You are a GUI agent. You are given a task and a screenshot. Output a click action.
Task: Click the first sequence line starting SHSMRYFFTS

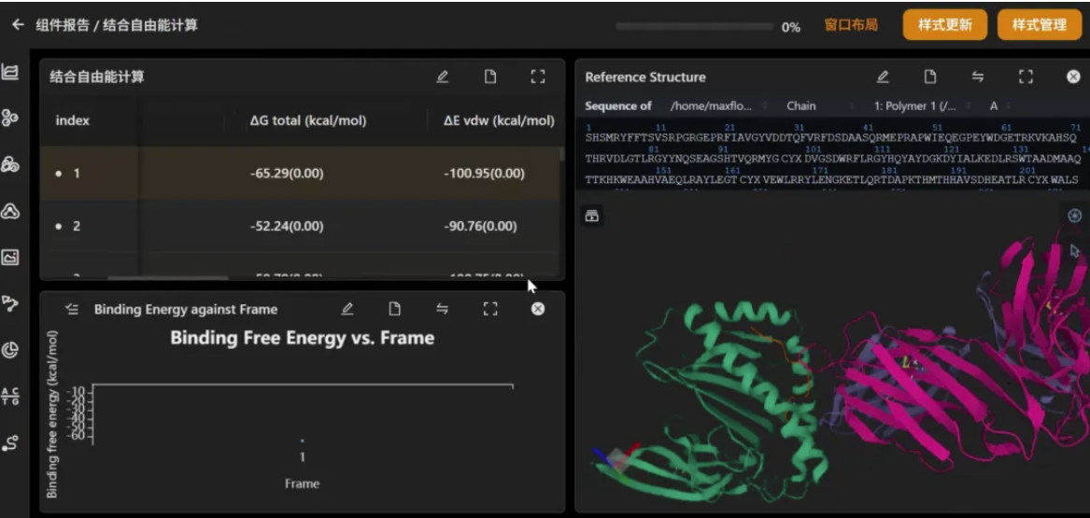coord(830,137)
